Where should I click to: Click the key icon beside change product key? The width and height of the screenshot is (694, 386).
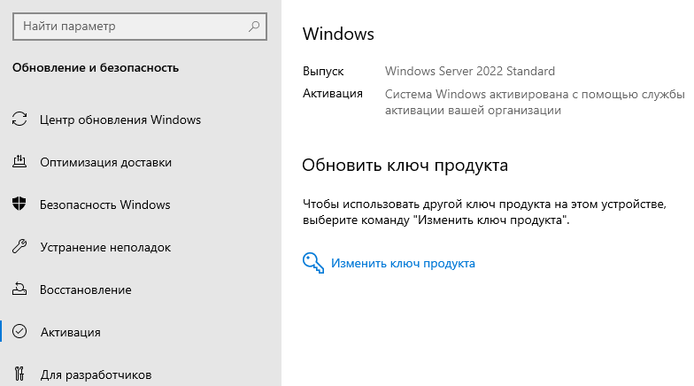pyautogui.click(x=313, y=263)
